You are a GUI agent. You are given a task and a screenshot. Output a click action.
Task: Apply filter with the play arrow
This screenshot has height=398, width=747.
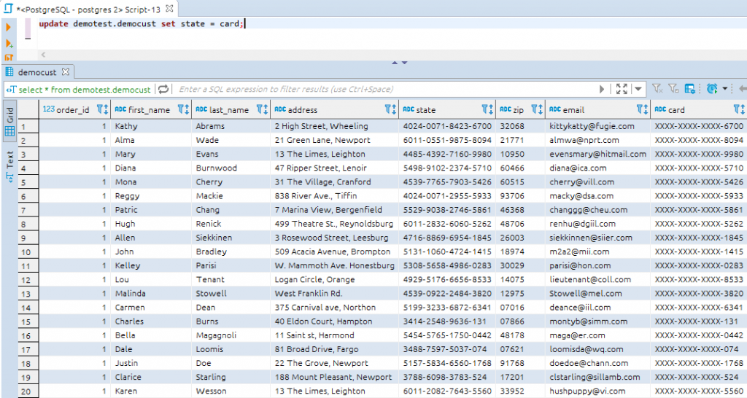603,89
